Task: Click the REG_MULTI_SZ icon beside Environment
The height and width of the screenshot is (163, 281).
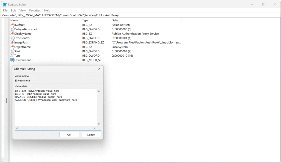Action: pos(12,60)
